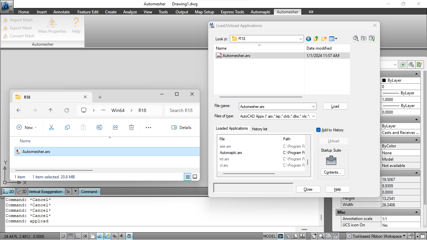
Task: Open the application menu M button
Action: (x=6, y=6)
